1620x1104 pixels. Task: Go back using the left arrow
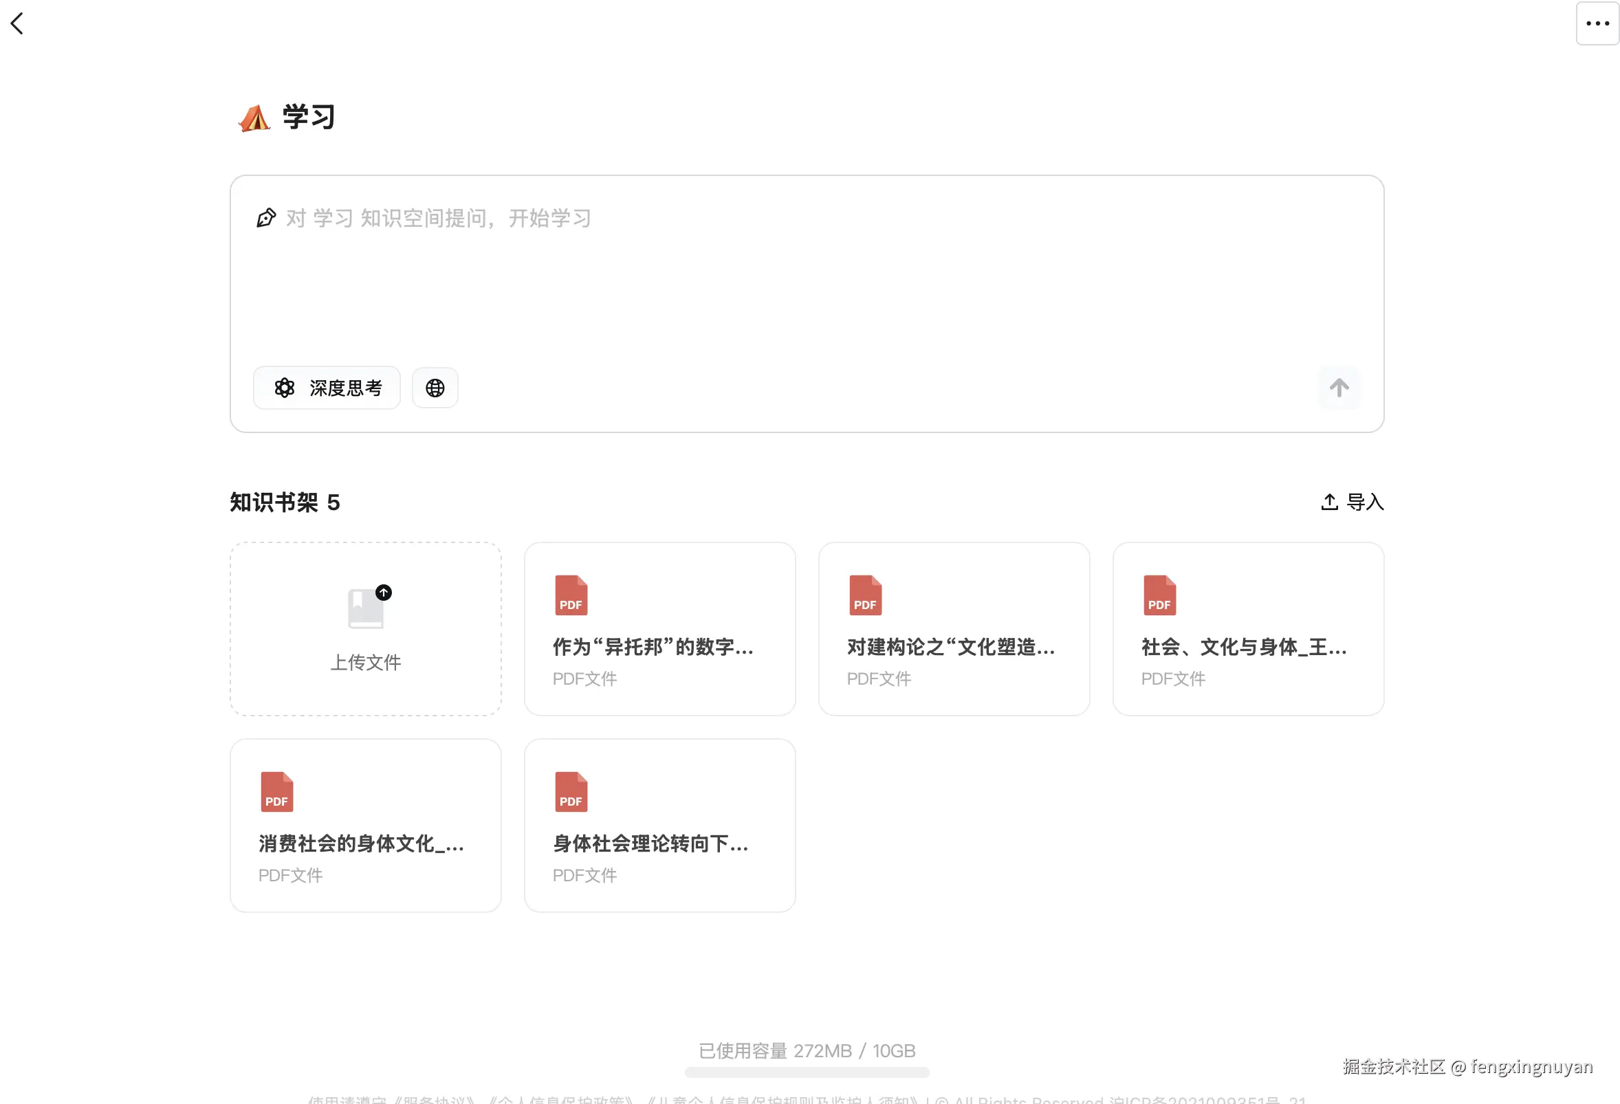[x=17, y=23]
